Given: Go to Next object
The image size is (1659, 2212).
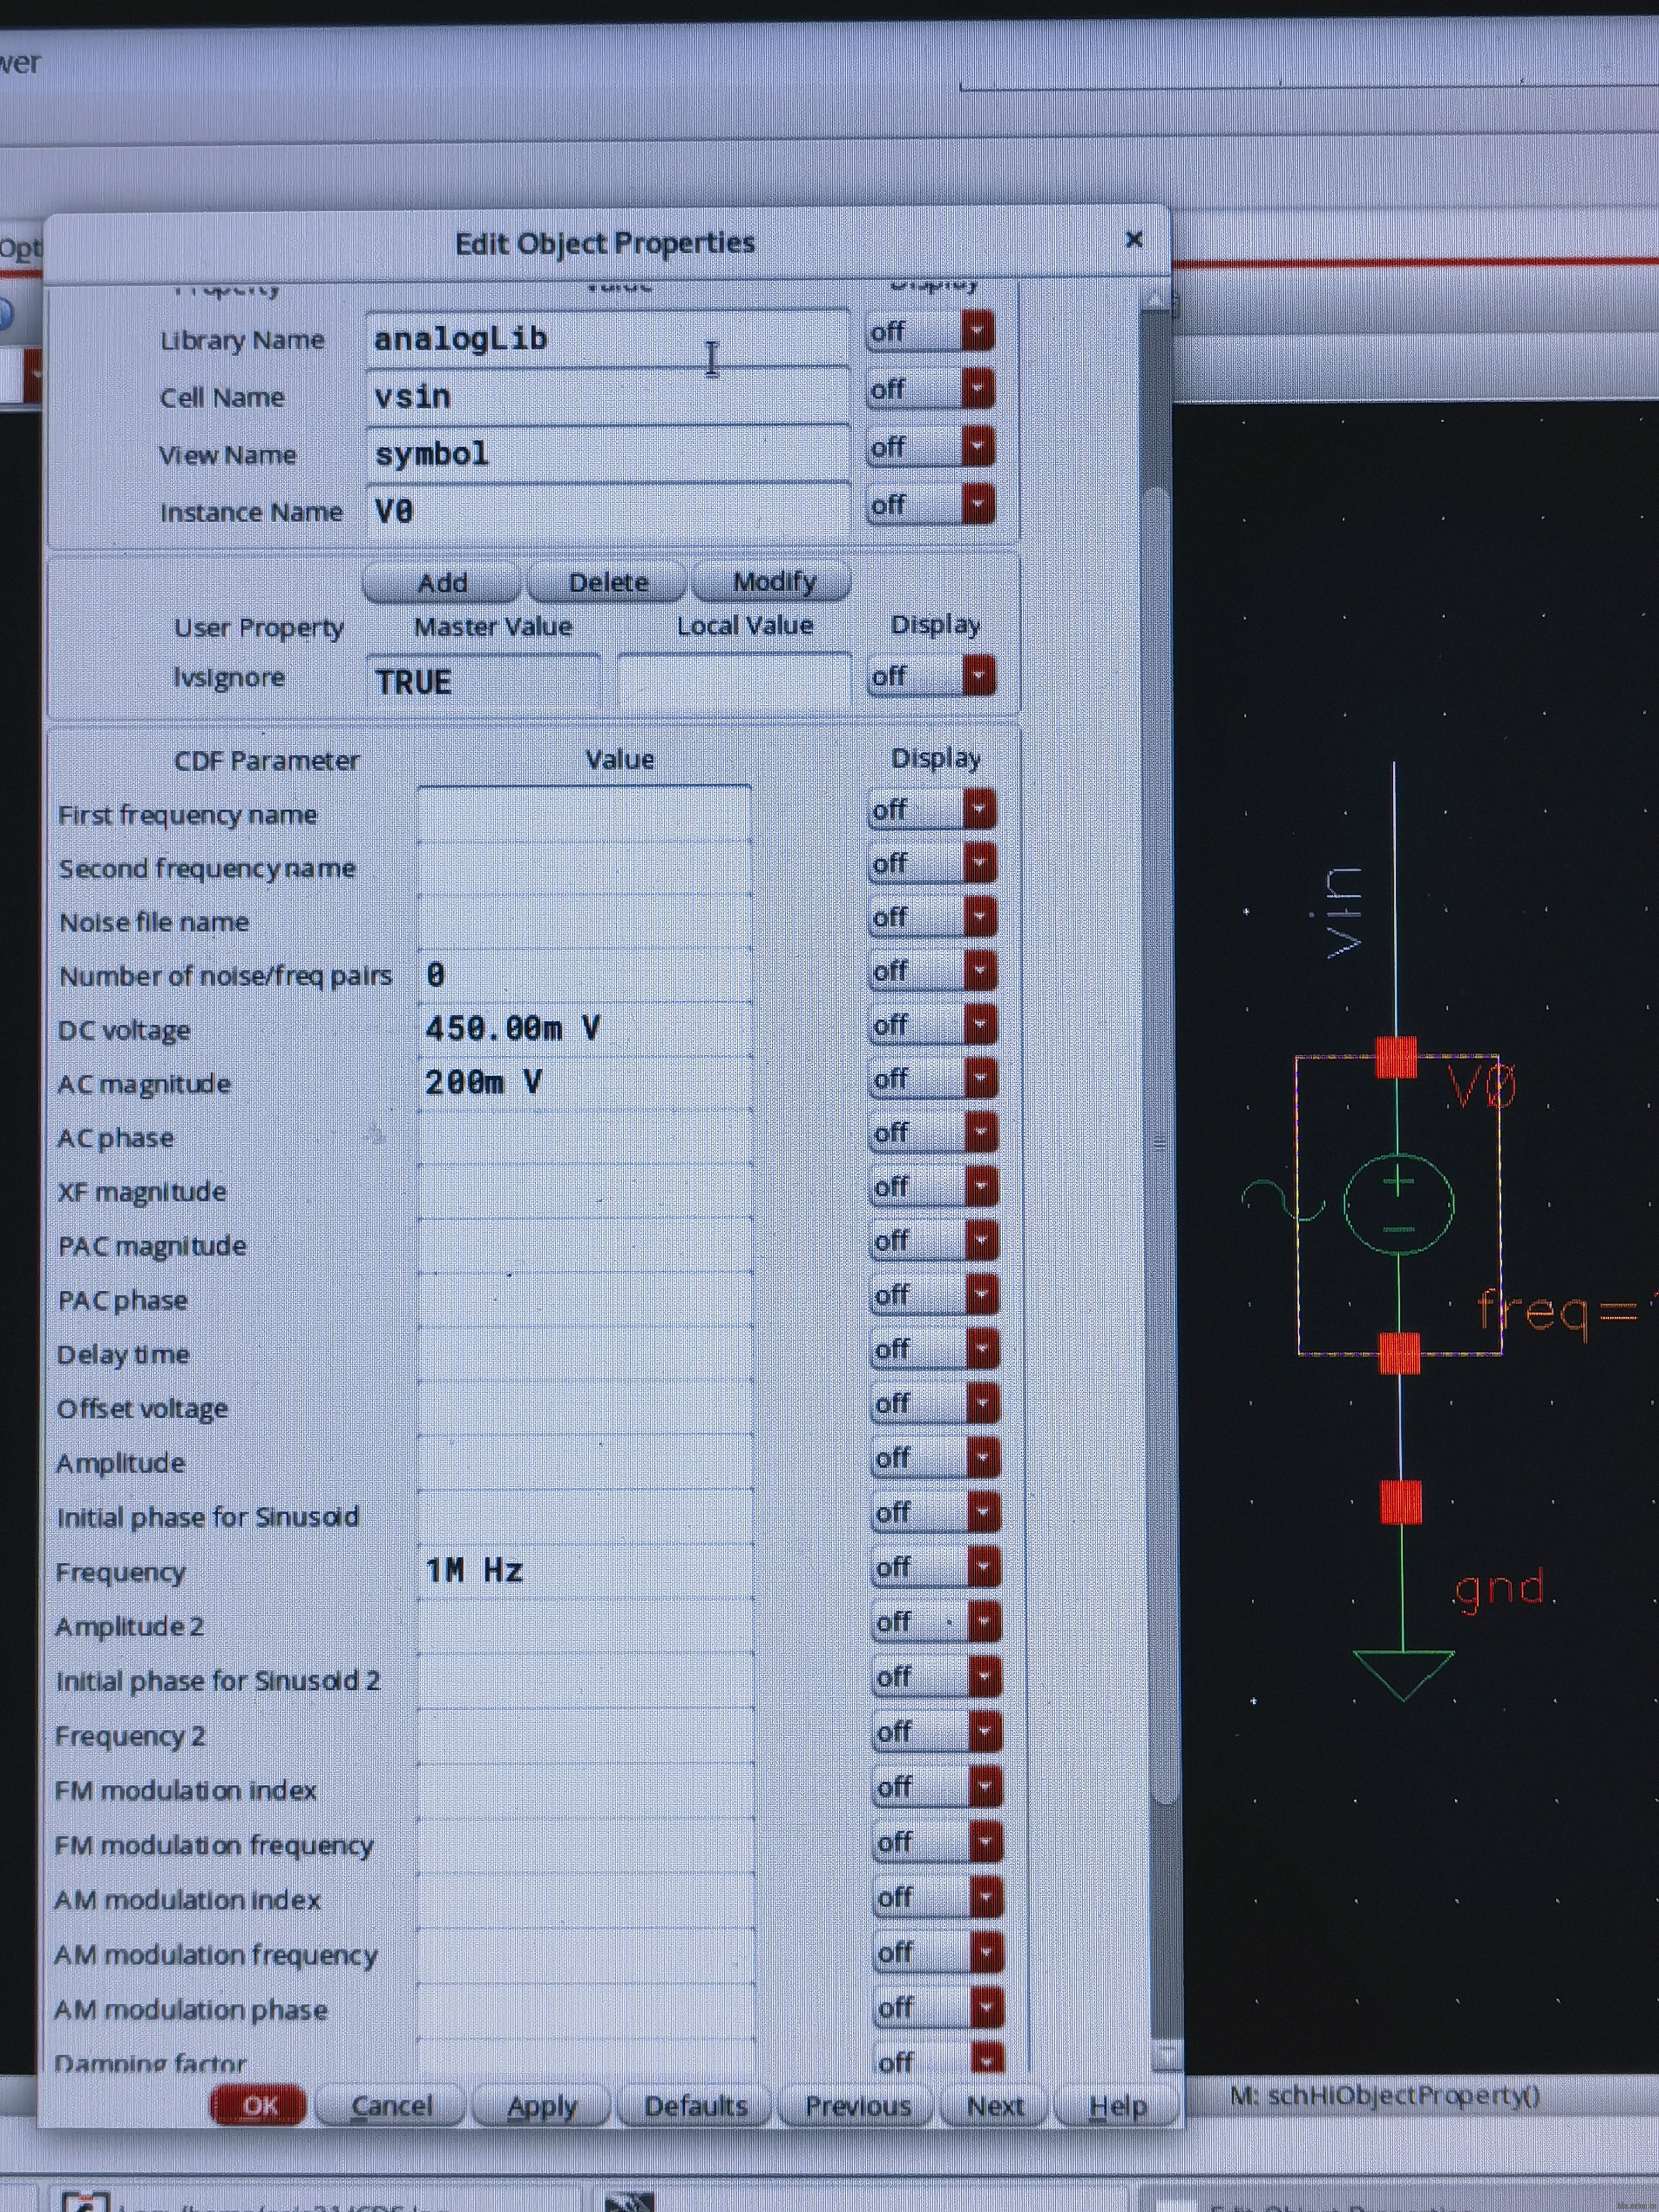Looking at the screenshot, I should (x=995, y=2105).
